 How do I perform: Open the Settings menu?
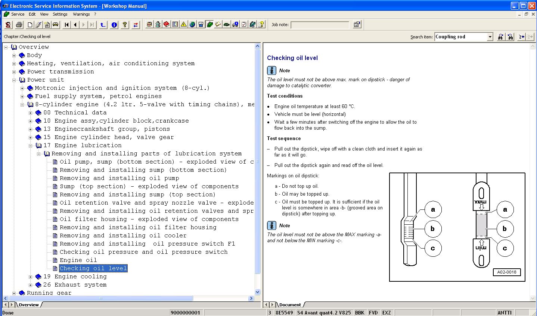60,14
